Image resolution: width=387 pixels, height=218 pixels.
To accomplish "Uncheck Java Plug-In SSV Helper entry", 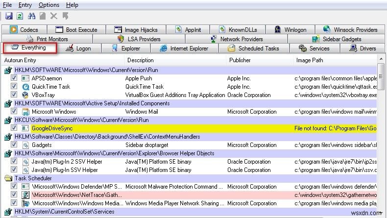I will (14, 170).
